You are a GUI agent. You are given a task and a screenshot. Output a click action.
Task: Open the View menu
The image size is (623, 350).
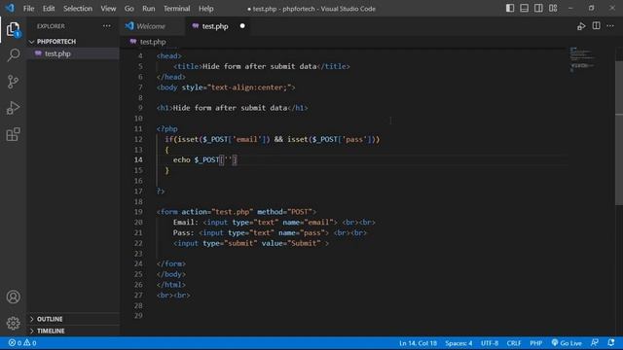click(x=108, y=9)
